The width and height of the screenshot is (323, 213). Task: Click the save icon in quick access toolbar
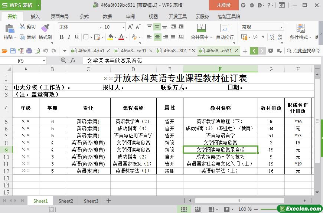click(x=13, y=51)
